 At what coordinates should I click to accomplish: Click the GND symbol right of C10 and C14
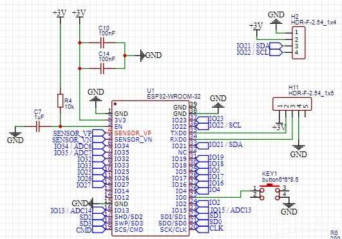(x=151, y=55)
